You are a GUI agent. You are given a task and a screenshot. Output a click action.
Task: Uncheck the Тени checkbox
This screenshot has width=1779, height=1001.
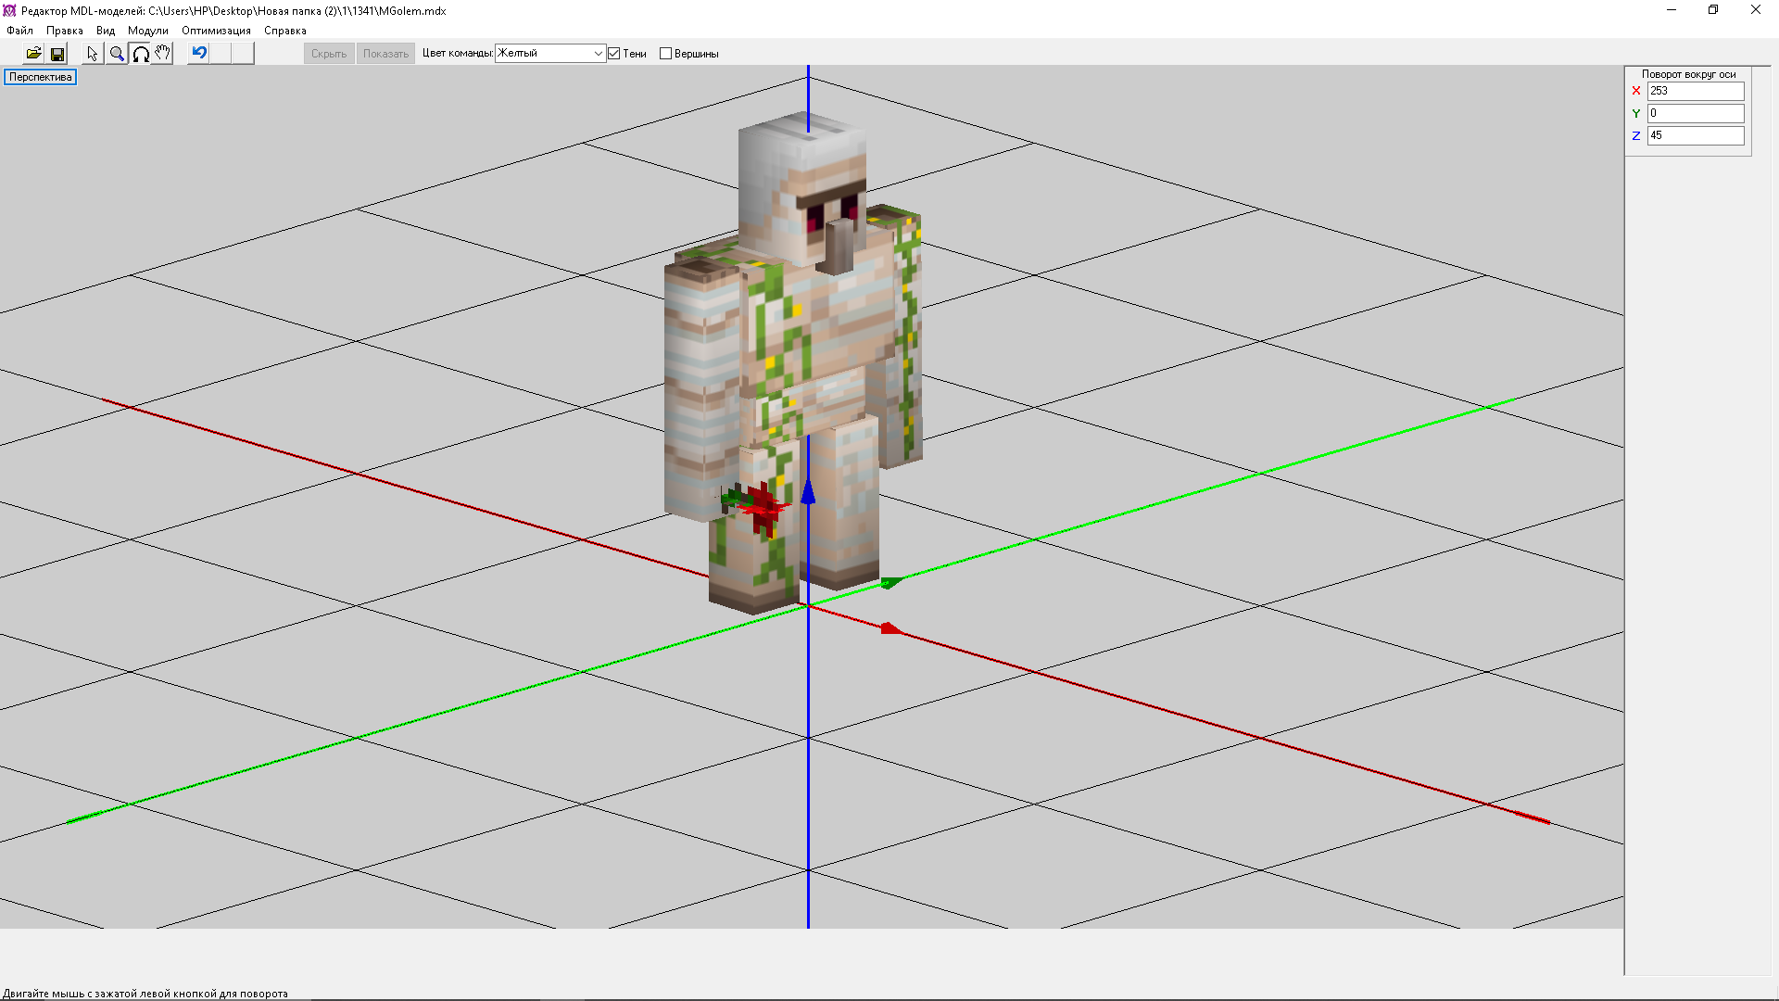point(613,54)
